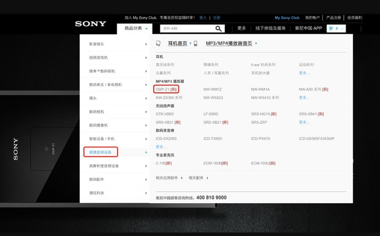Open SRS-ZR7 speaker link
This screenshot has height=236, width=380.
(259, 122)
